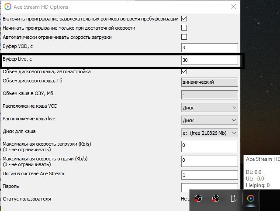The image size is (280, 211).
Task: Enable automatic download speed limit checkbox
Action: 184,37
